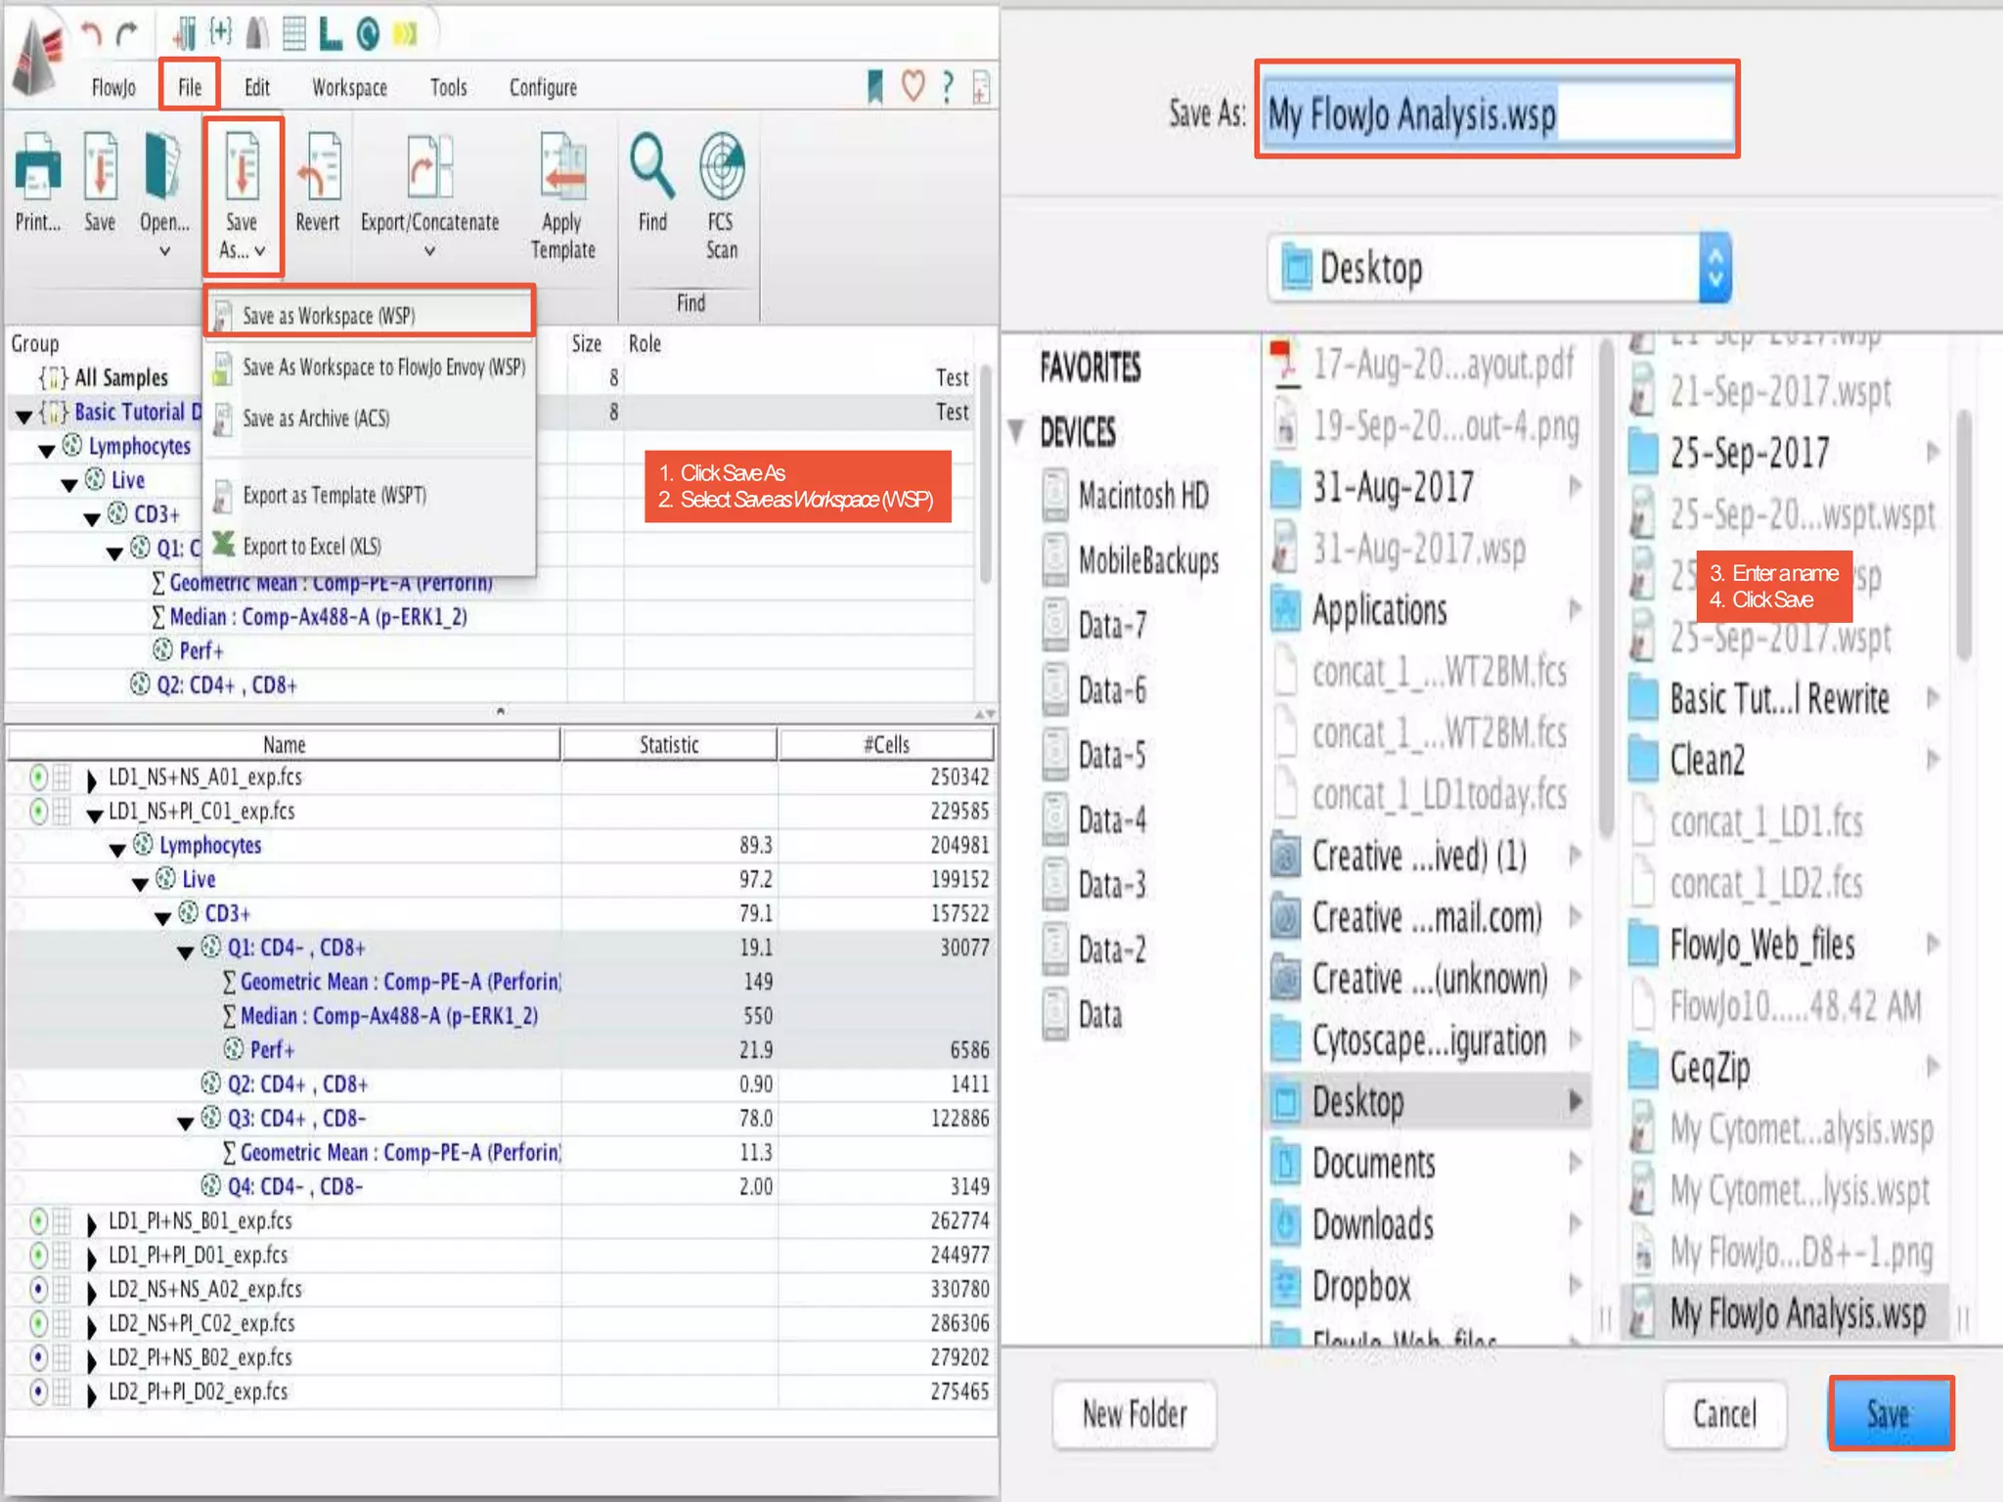The image size is (2003, 1502).
Task: Toggle circle marker beside LD2_PI+PI_D02_exp.fcs
Action: (38, 1392)
